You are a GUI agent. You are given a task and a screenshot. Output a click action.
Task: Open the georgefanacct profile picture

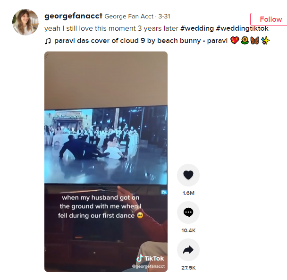(25, 22)
